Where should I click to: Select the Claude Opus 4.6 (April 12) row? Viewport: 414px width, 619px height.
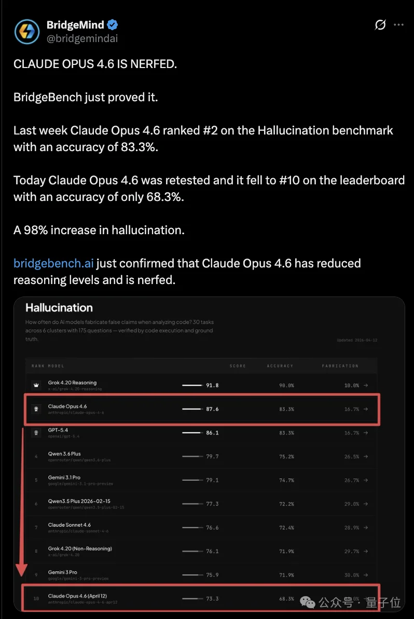point(78,598)
